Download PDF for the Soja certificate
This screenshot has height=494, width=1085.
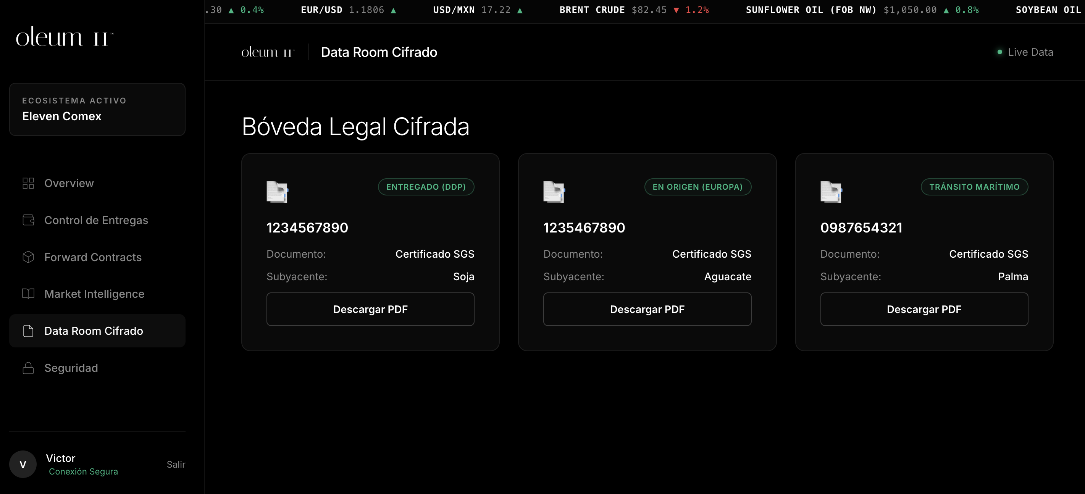[370, 309]
